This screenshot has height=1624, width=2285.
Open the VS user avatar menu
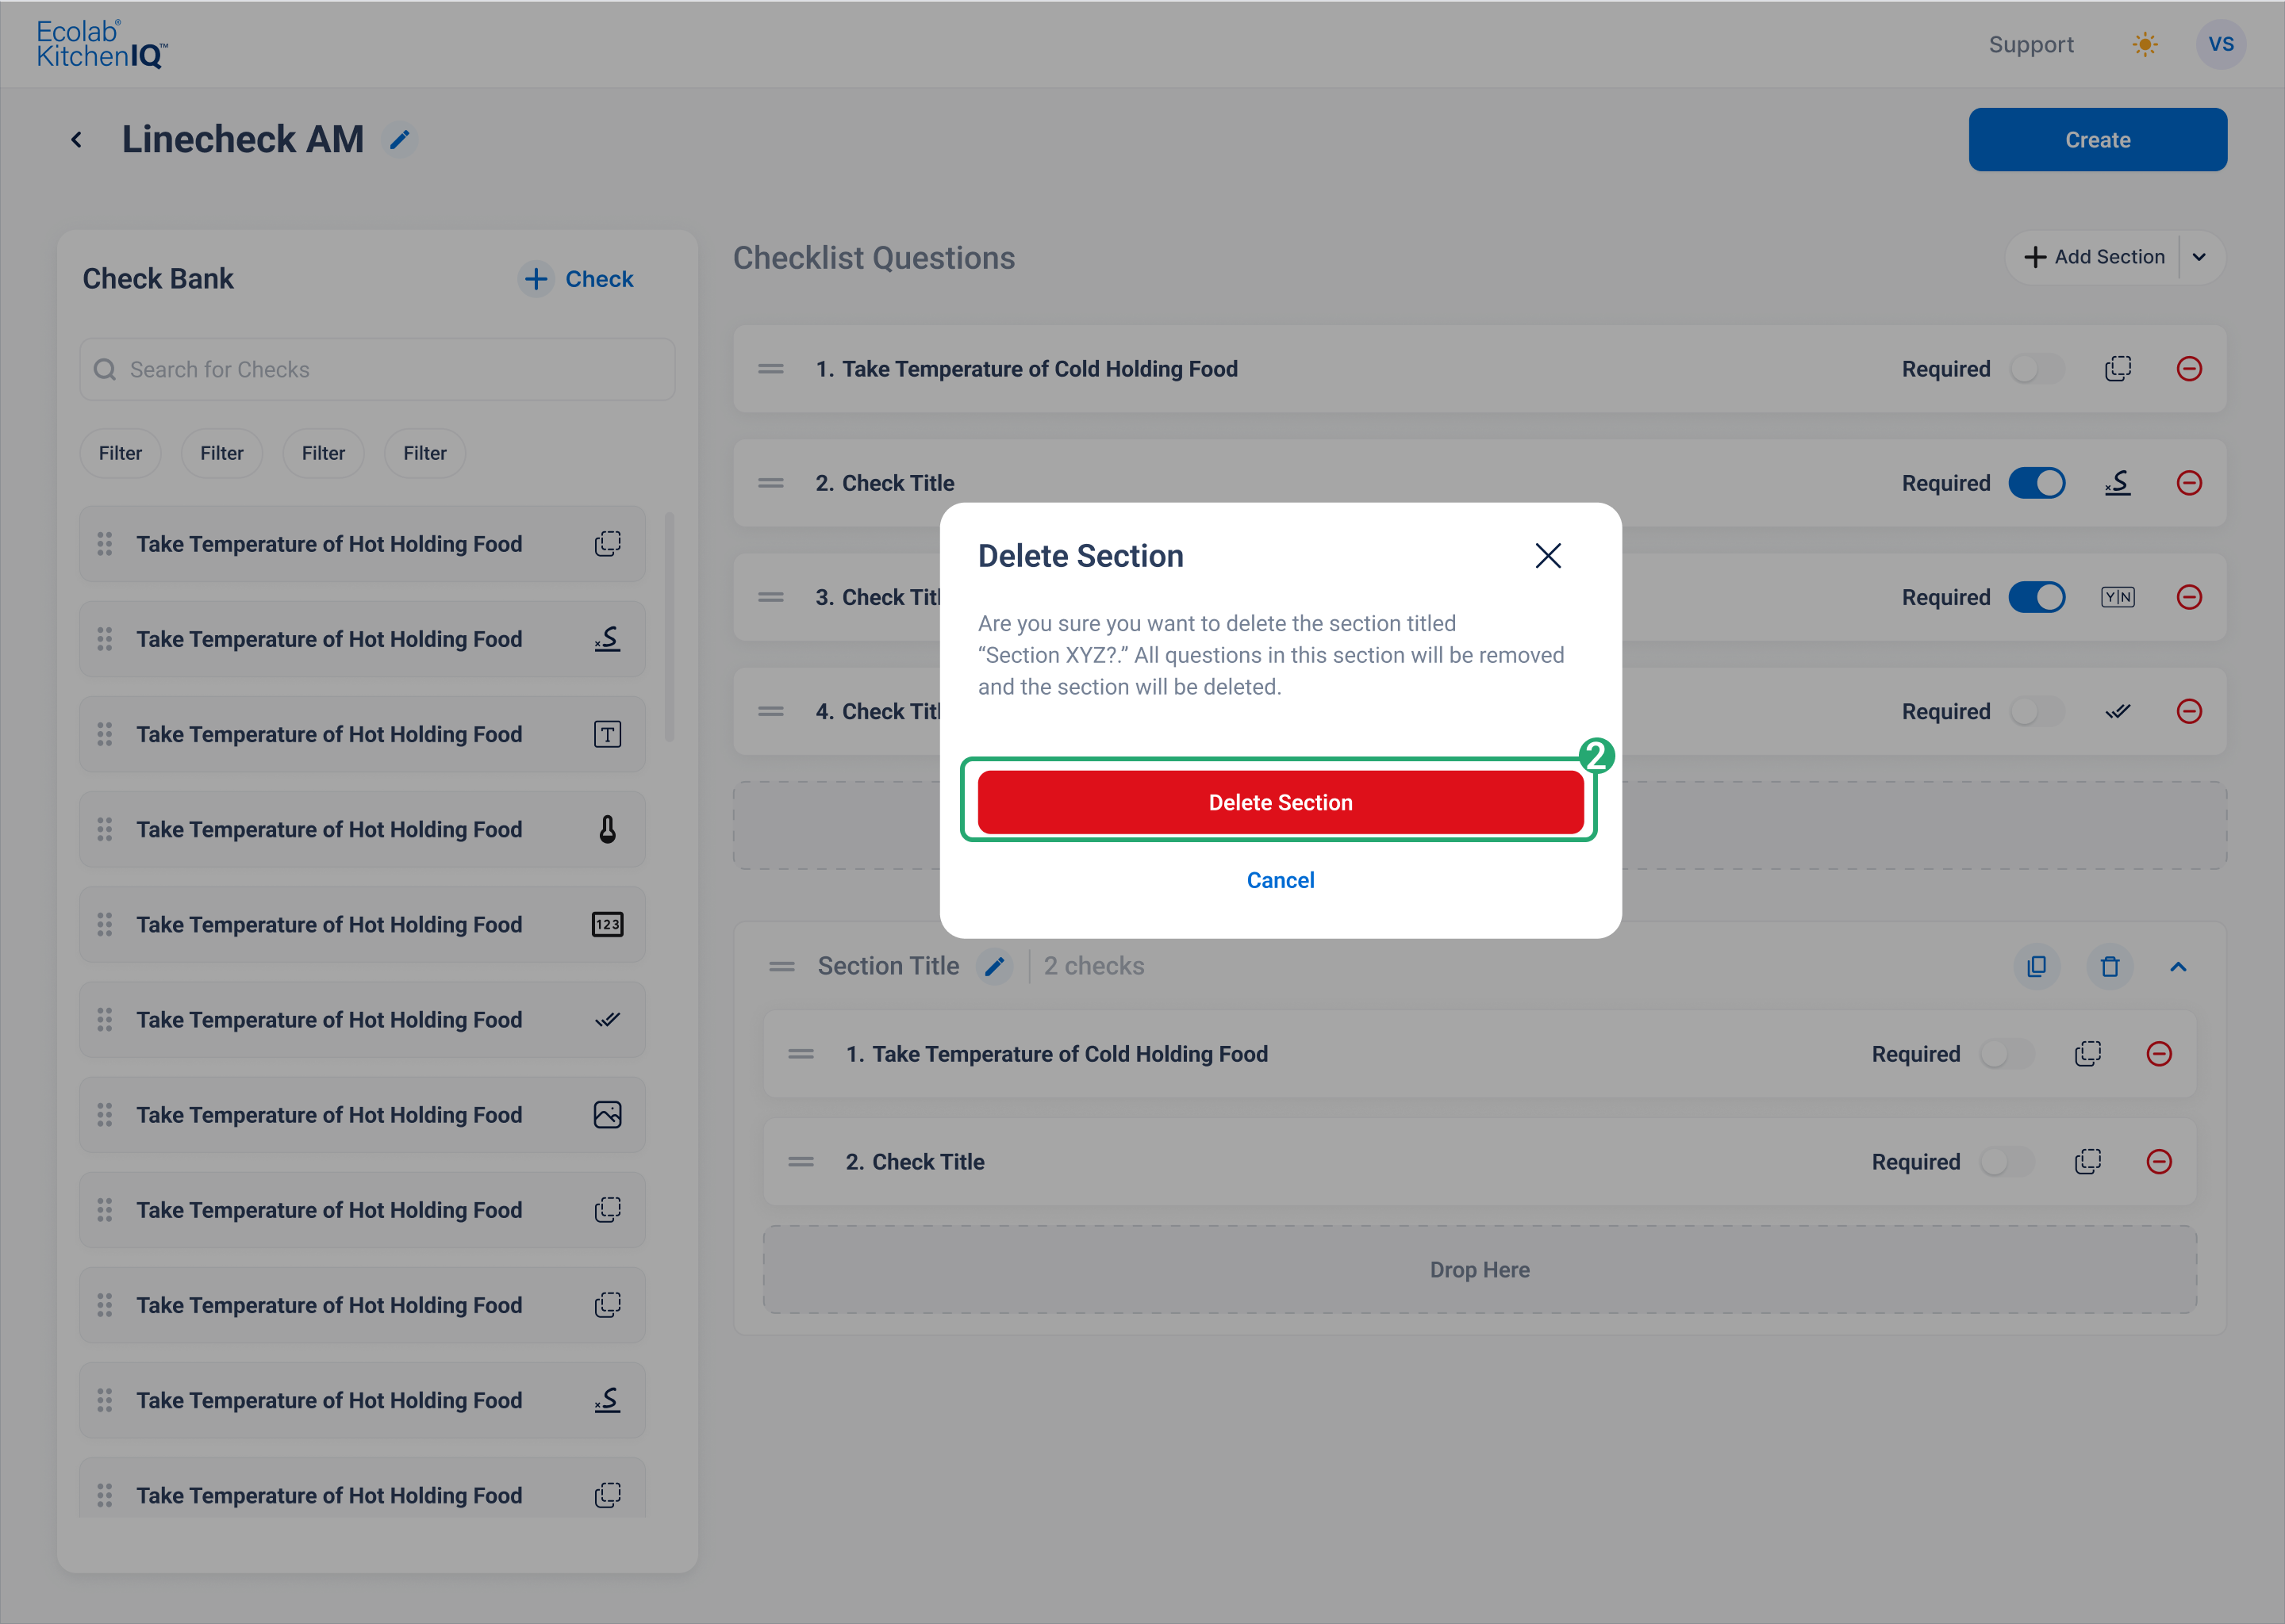[x=2220, y=44]
